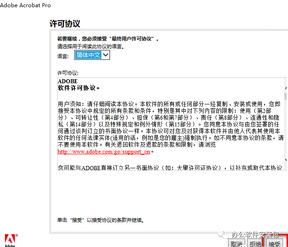Screen dimensions: 288x247
Task: Click the 接受 button to accept the agreement
Action: pos(274,243)
